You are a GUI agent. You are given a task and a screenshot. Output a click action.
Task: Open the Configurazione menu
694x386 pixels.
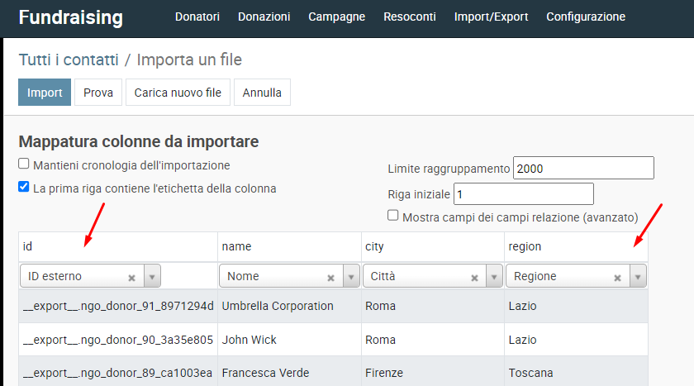coord(586,17)
